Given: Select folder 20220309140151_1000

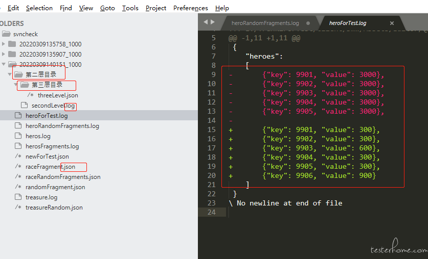Looking at the screenshot, I should click(x=50, y=64).
